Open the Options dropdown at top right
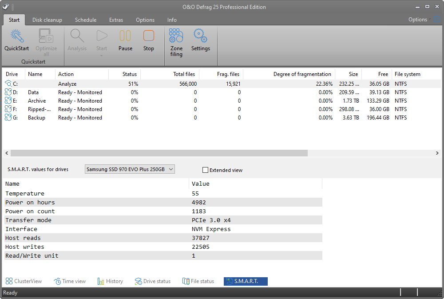Screen dimensions: 444x299 (x=419, y=20)
